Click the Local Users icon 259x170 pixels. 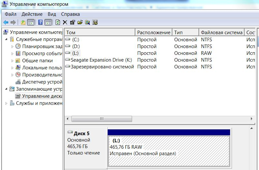[18, 68]
